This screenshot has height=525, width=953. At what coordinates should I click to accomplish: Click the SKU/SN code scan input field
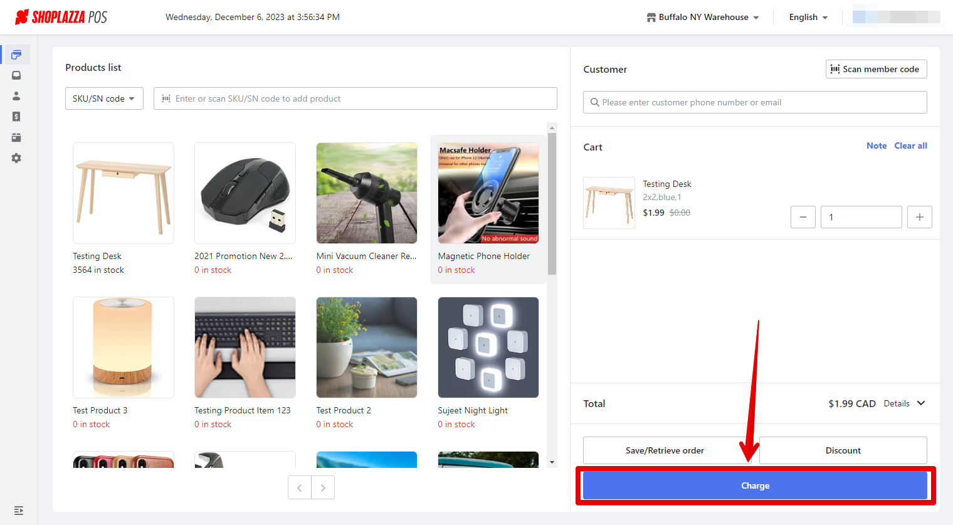point(355,98)
